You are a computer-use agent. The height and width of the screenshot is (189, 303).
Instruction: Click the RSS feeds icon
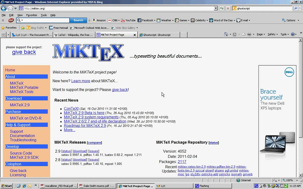coord(235,34)
